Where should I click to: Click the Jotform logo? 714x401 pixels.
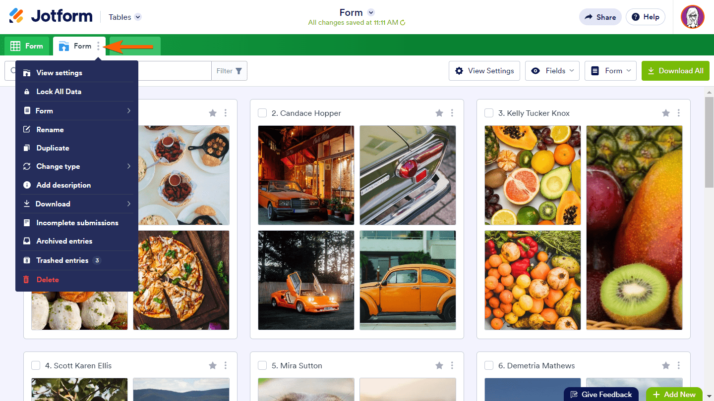click(51, 16)
